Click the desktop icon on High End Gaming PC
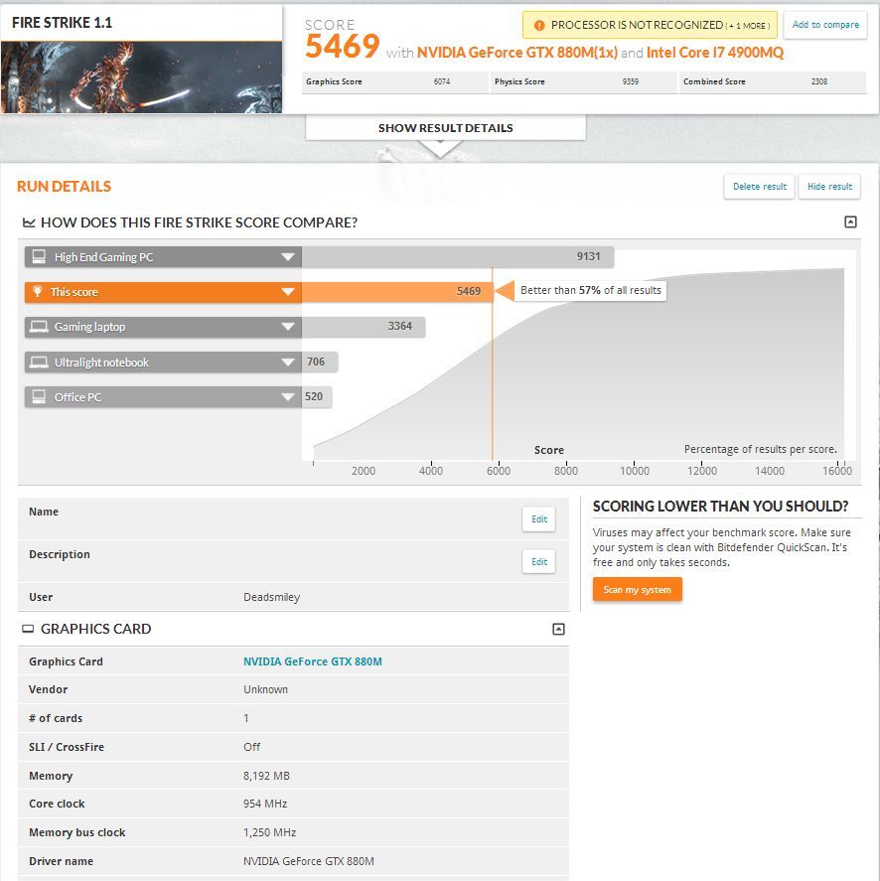Viewport: 880px width, 881px height. pos(39,257)
